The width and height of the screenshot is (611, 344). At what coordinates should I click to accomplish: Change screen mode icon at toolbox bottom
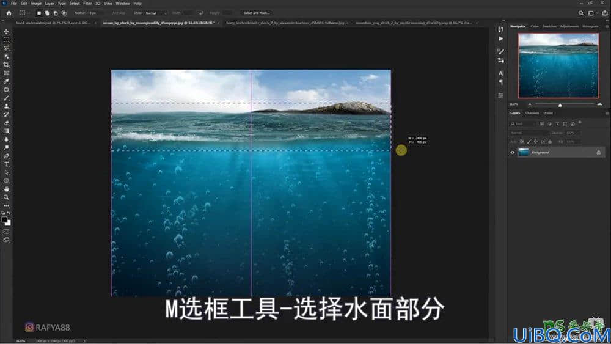coord(6,240)
